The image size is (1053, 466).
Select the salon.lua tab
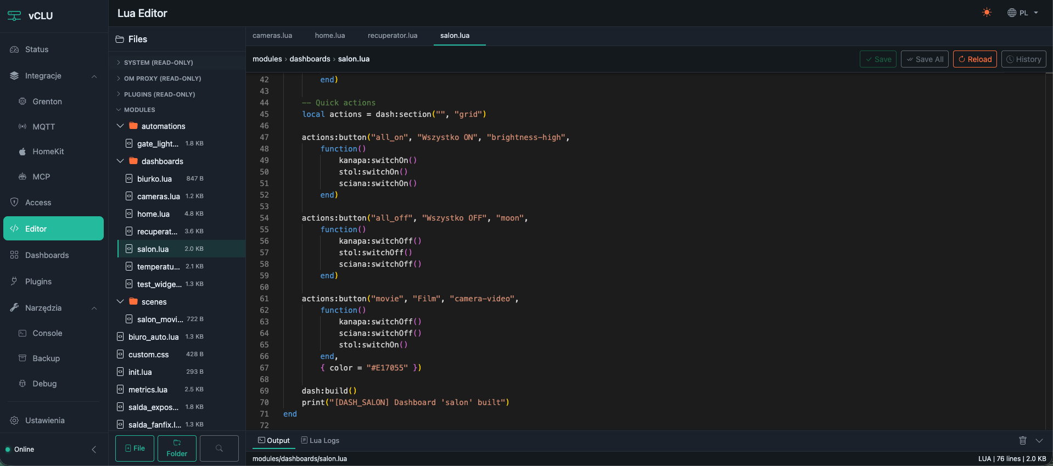(x=455, y=36)
